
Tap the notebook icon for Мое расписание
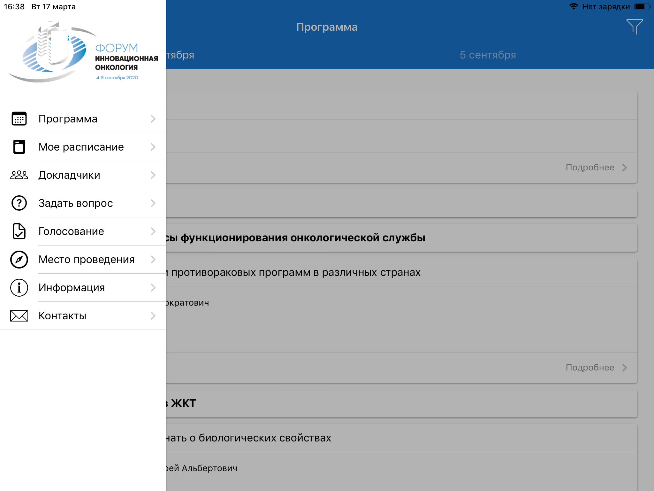[x=19, y=147]
